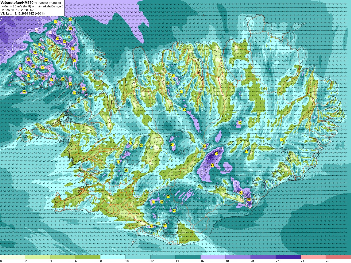Click the legend scale value 0
This screenshot has height=263, width=351.
[x=1, y=261]
